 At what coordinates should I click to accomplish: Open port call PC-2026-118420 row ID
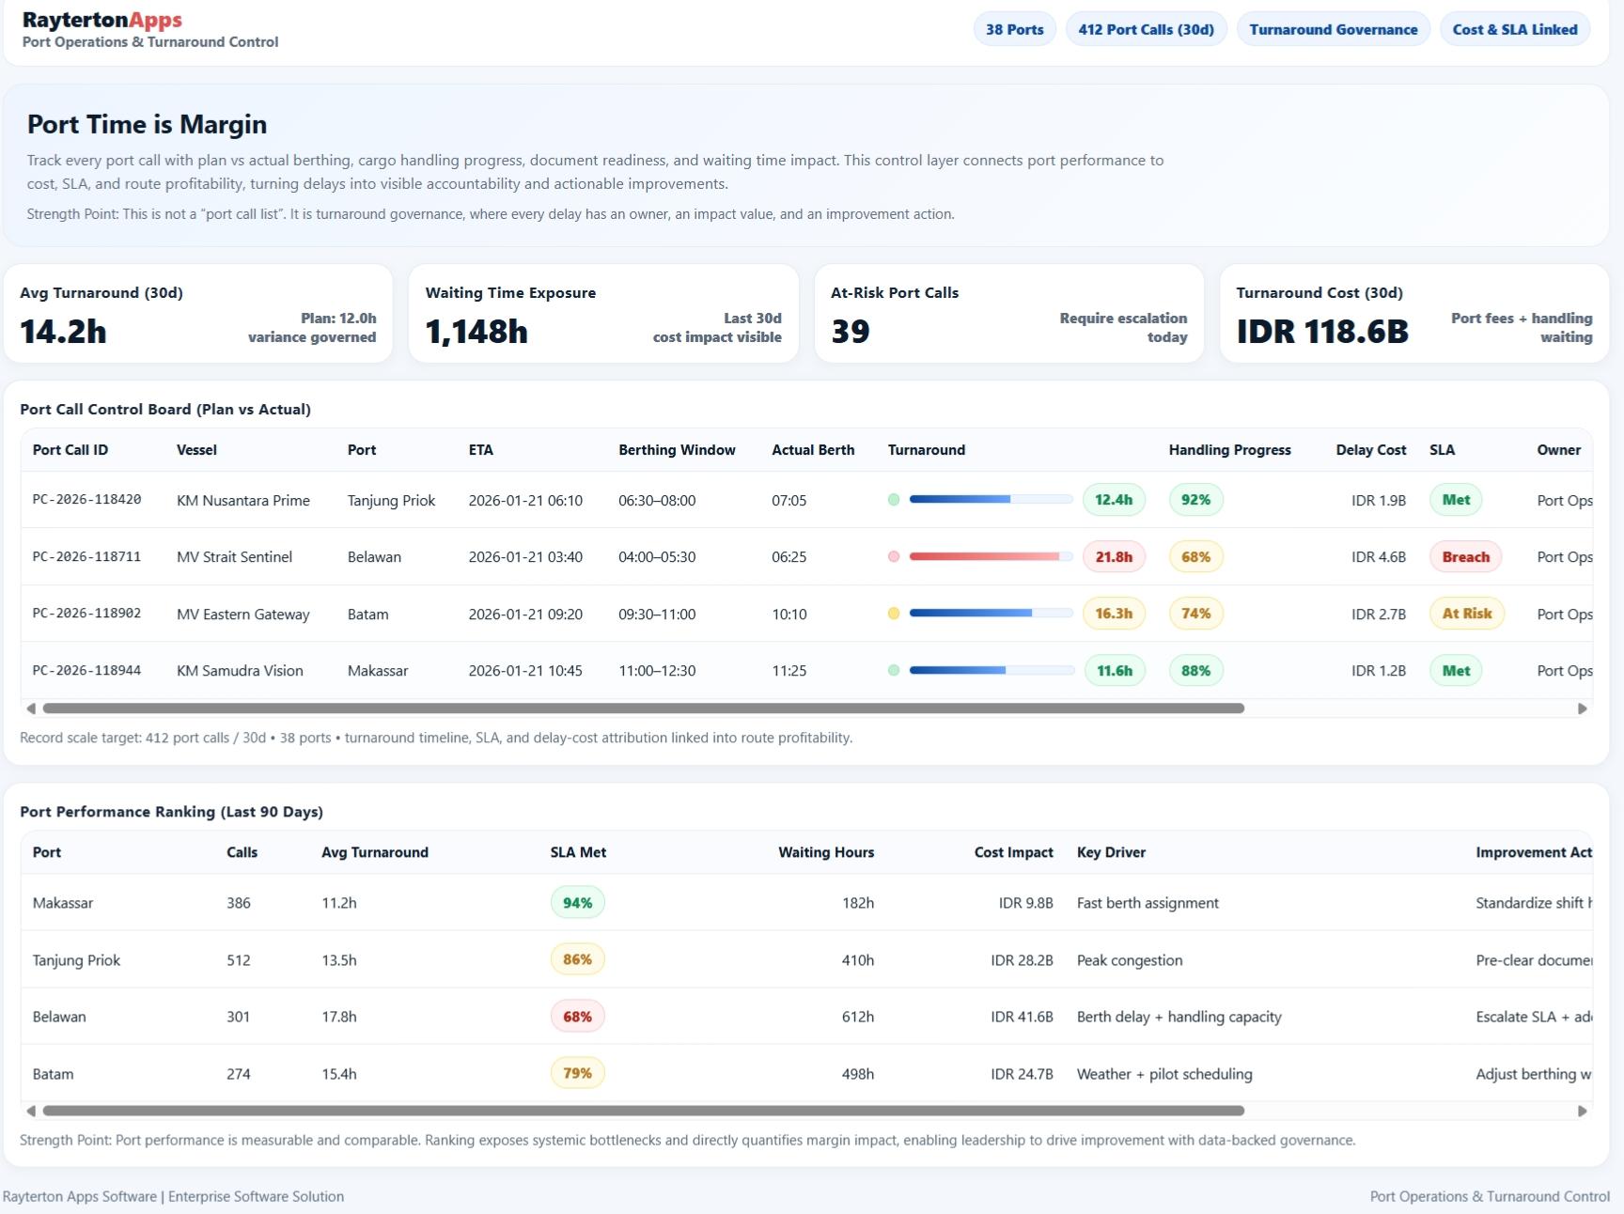coord(86,500)
